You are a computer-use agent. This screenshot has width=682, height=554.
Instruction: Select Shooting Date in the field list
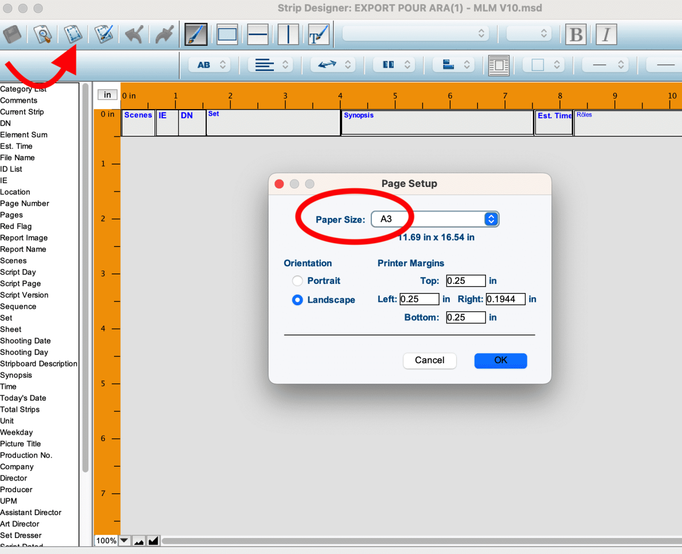[26, 341]
